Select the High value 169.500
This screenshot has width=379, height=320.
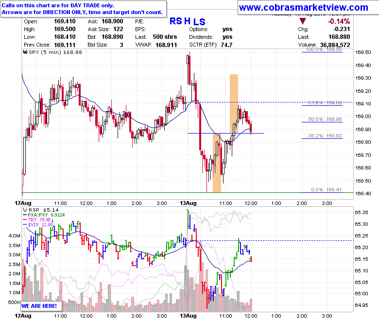[x=65, y=29]
